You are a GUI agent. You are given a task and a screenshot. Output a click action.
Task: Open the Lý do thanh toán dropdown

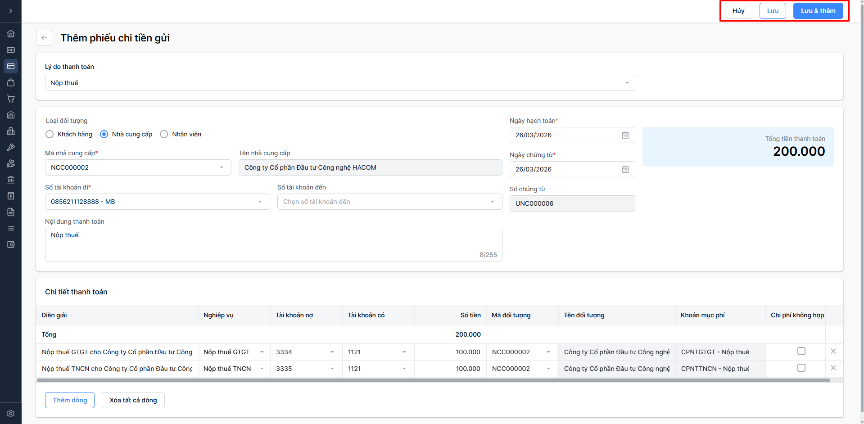(339, 83)
